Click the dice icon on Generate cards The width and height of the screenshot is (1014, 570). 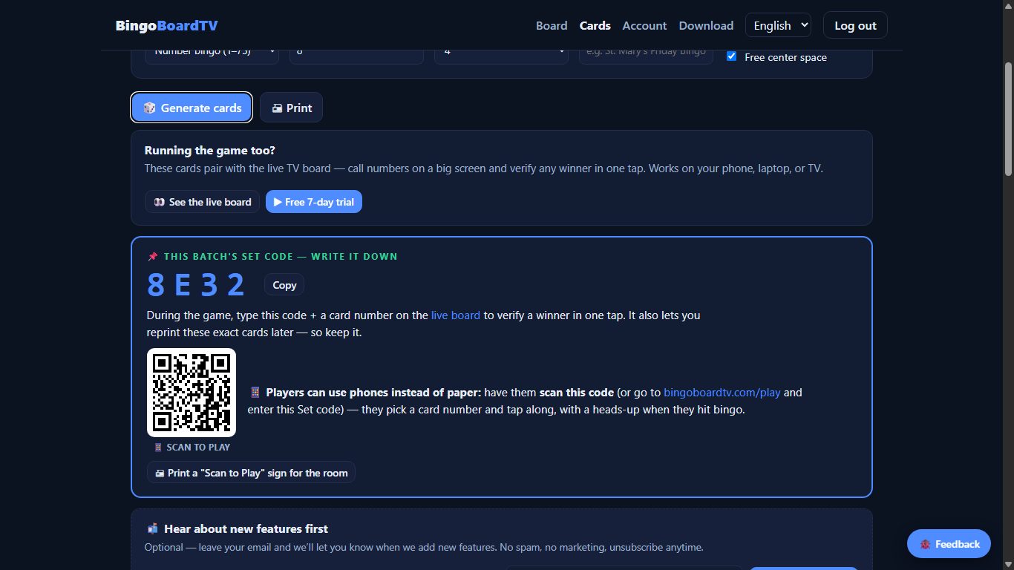(x=149, y=108)
